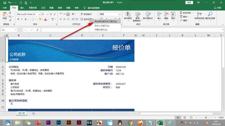The height and width of the screenshot is (126, 225).
Task: Increase the indent level
Action: (77, 19)
